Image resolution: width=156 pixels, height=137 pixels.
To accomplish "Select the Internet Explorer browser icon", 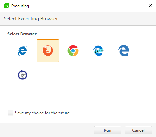I will (x=22, y=51).
